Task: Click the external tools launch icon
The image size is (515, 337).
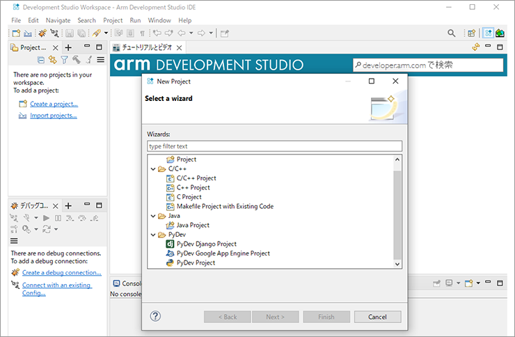Action: [96, 33]
